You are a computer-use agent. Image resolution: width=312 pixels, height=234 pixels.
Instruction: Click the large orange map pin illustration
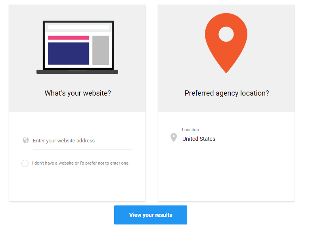[226, 43]
